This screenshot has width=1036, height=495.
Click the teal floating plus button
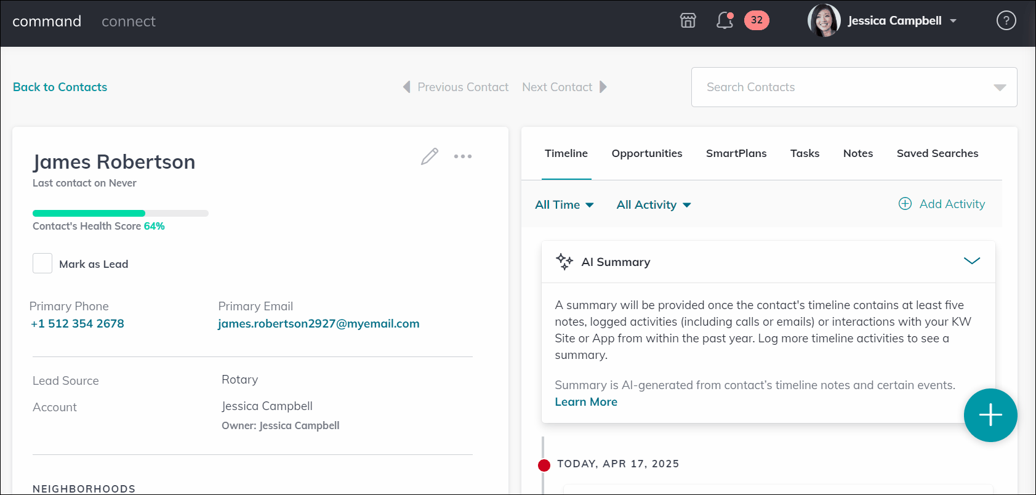click(990, 415)
